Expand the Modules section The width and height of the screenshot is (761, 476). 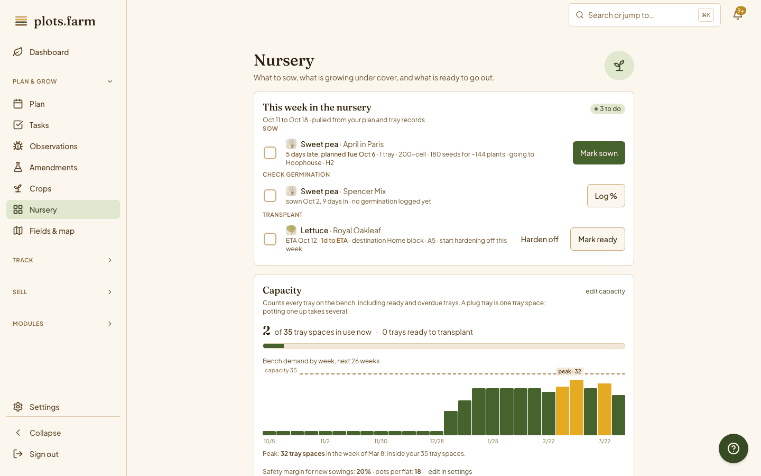(x=63, y=324)
